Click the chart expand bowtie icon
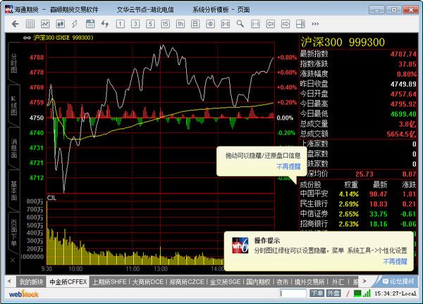The width and height of the screenshot is (423, 304). click(226, 24)
